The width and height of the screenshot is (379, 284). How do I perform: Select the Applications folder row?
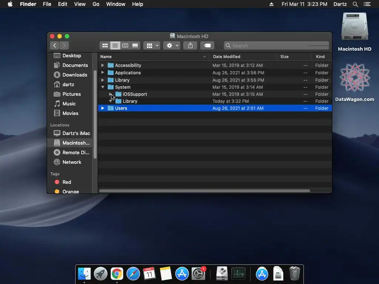click(215, 72)
